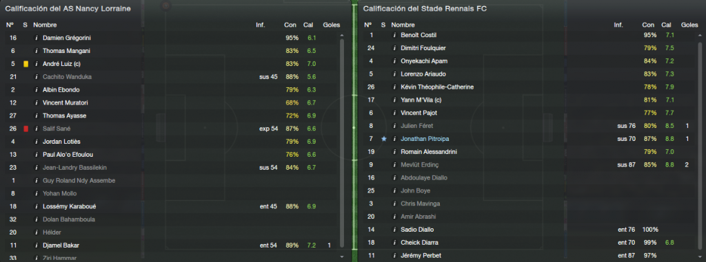The width and height of the screenshot is (706, 262).
Task: Sort Rennais list by Con header
Action: pos(648,25)
